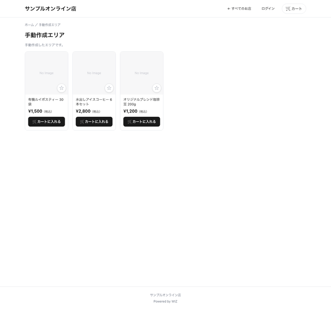Click footer text サンプルオンライン店

click(165, 295)
